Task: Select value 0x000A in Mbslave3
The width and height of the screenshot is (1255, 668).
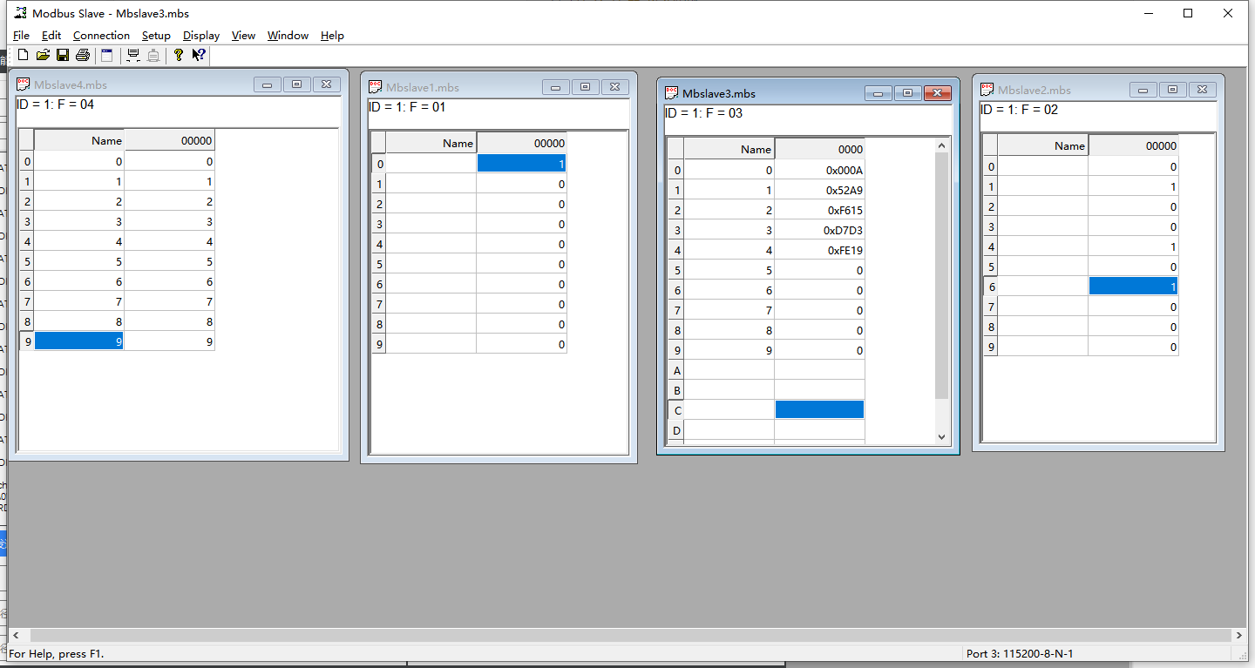Action: [x=819, y=170]
